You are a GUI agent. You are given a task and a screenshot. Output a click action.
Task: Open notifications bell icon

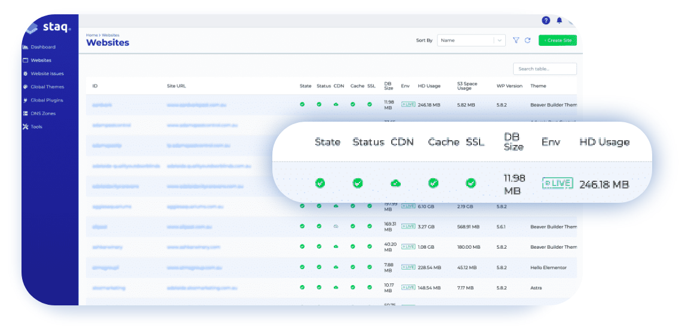(559, 21)
